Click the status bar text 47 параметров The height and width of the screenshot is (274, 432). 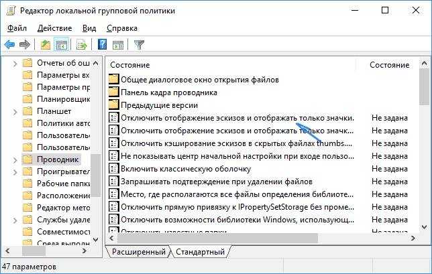tap(30, 267)
